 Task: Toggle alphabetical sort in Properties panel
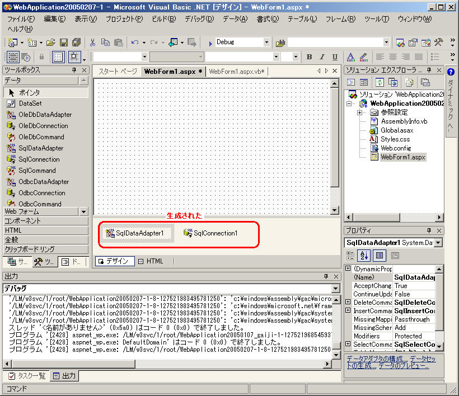[365, 256]
